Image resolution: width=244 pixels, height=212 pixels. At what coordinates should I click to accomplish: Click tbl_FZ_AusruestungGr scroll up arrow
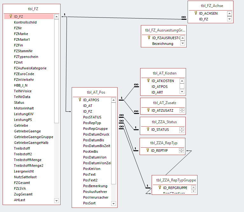[183, 38]
